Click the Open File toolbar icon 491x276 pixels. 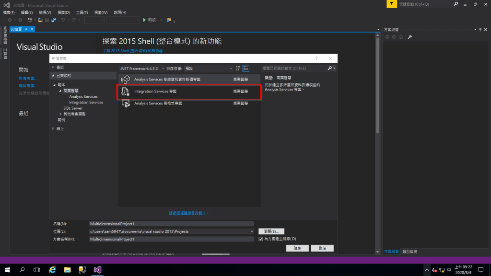pyautogui.click(x=40, y=20)
